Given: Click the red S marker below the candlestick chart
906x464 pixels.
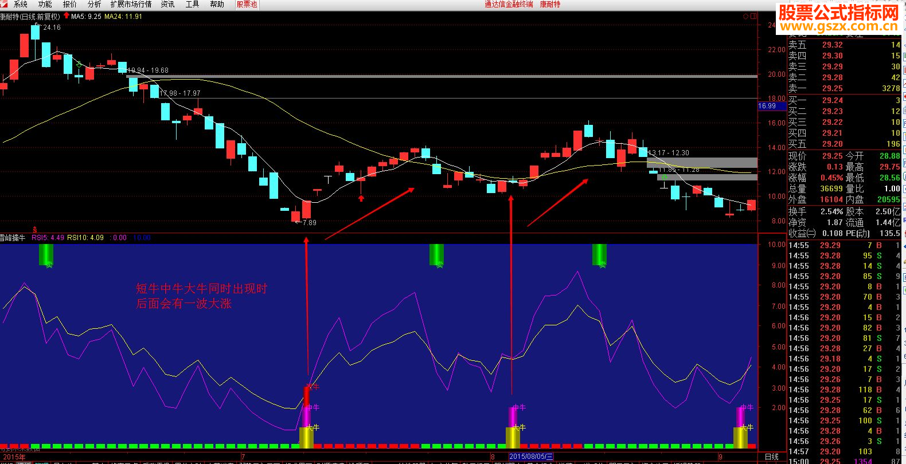Looking at the screenshot, I should 35,229.
